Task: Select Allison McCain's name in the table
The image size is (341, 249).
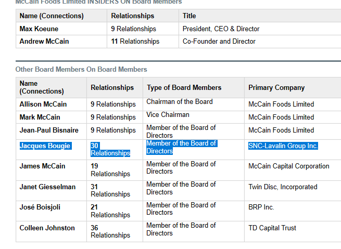Action: click(x=43, y=104)
